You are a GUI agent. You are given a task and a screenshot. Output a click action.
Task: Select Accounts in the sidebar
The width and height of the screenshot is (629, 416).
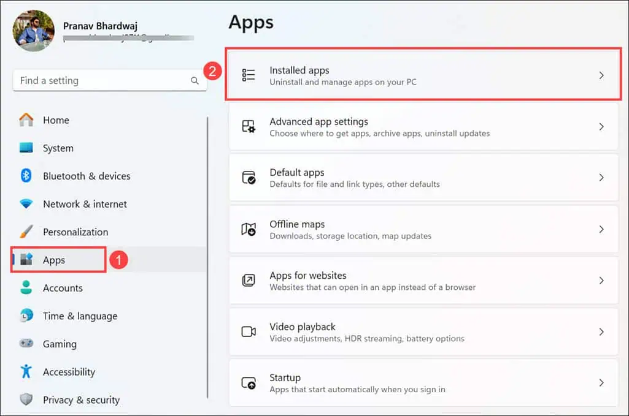[63, 288]
